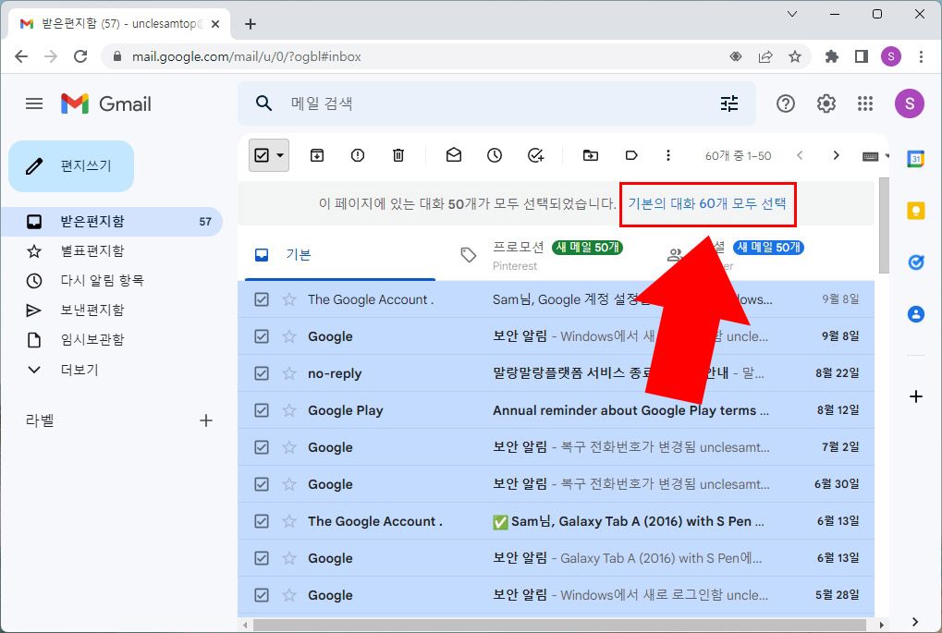Image resolution: width=942 pixels, height=633 pixels.
Task: Open the Chrome extensions puzzle icon
Action: tap(831, 56)
